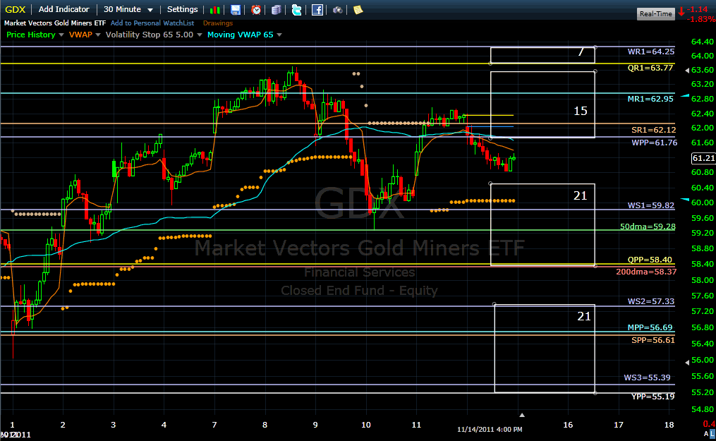Switch to arithmetic scale A toggle

click(706, 434)
